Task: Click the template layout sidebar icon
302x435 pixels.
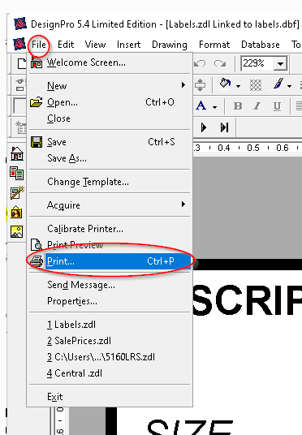Action: pos(17,174)
